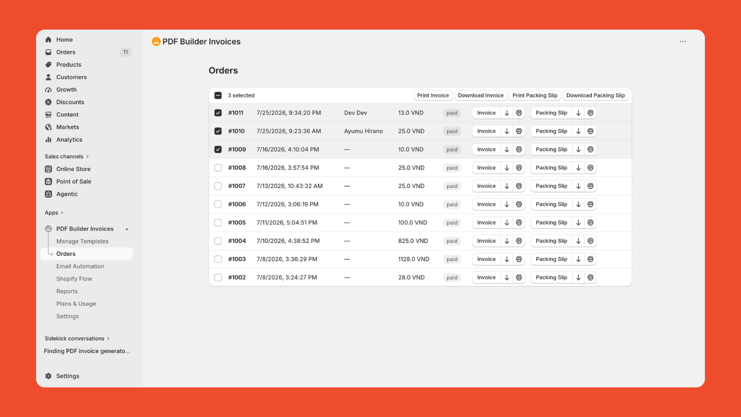Click the Download Invoice bulk button
Image resolution: width=741 pixels, height=417 pixels.
click(481, 95)
